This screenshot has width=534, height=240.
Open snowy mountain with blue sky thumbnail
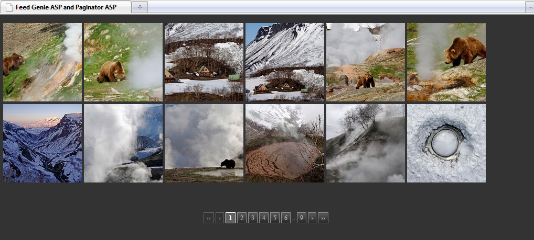click(285, 62)
